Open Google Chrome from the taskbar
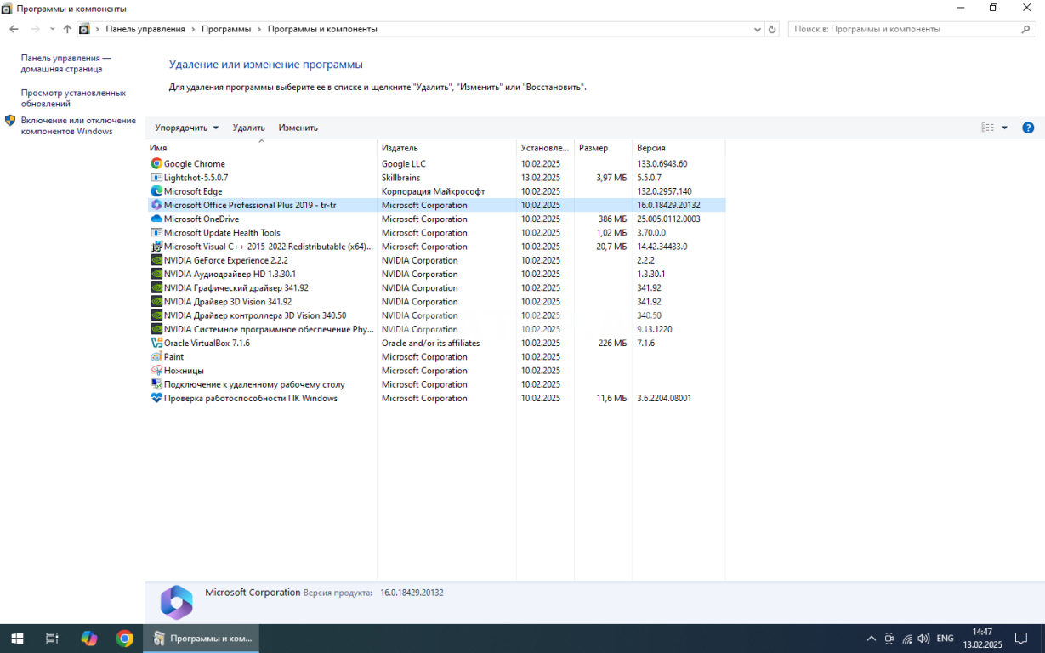The image size is (1045, 653). pyautogui.click(x=125, y=639)
